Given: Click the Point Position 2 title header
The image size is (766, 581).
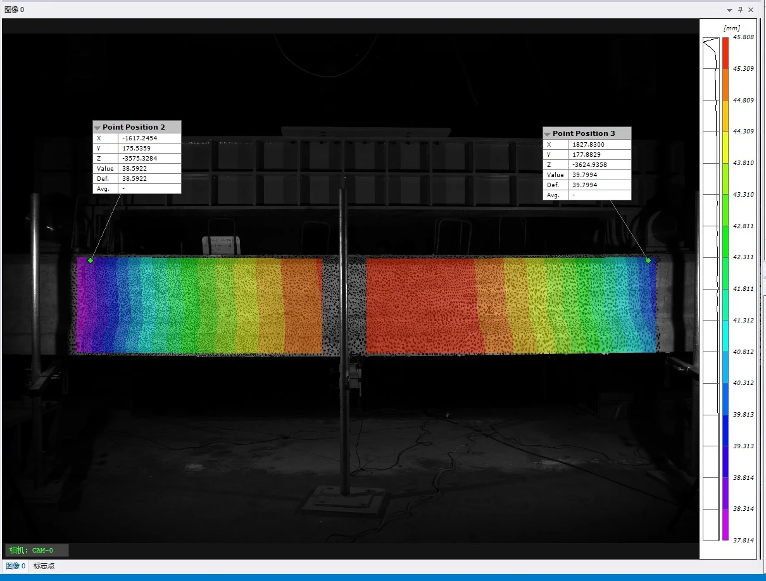Looking at the screenshot, I should pos(134,127).
